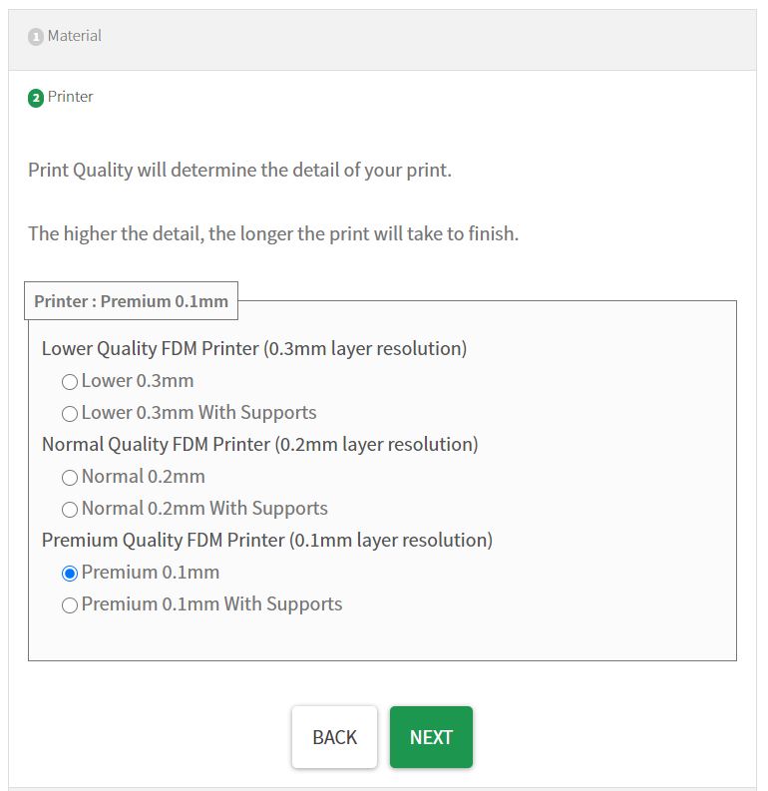Image resolution: width=768 pixels, height=791 pixels.
Task: Click the step 1 number badge
Action: coord(36,37)
